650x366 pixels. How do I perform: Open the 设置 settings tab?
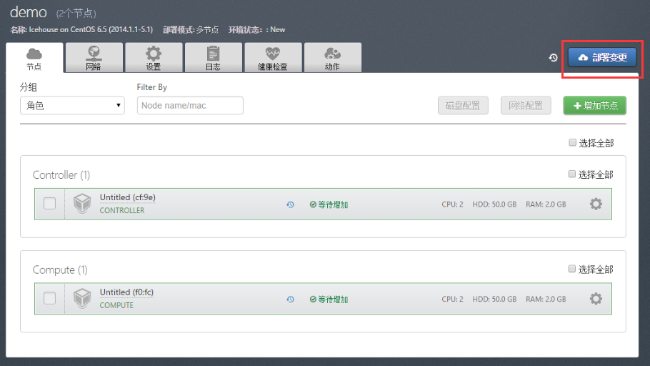coord(154,58)
